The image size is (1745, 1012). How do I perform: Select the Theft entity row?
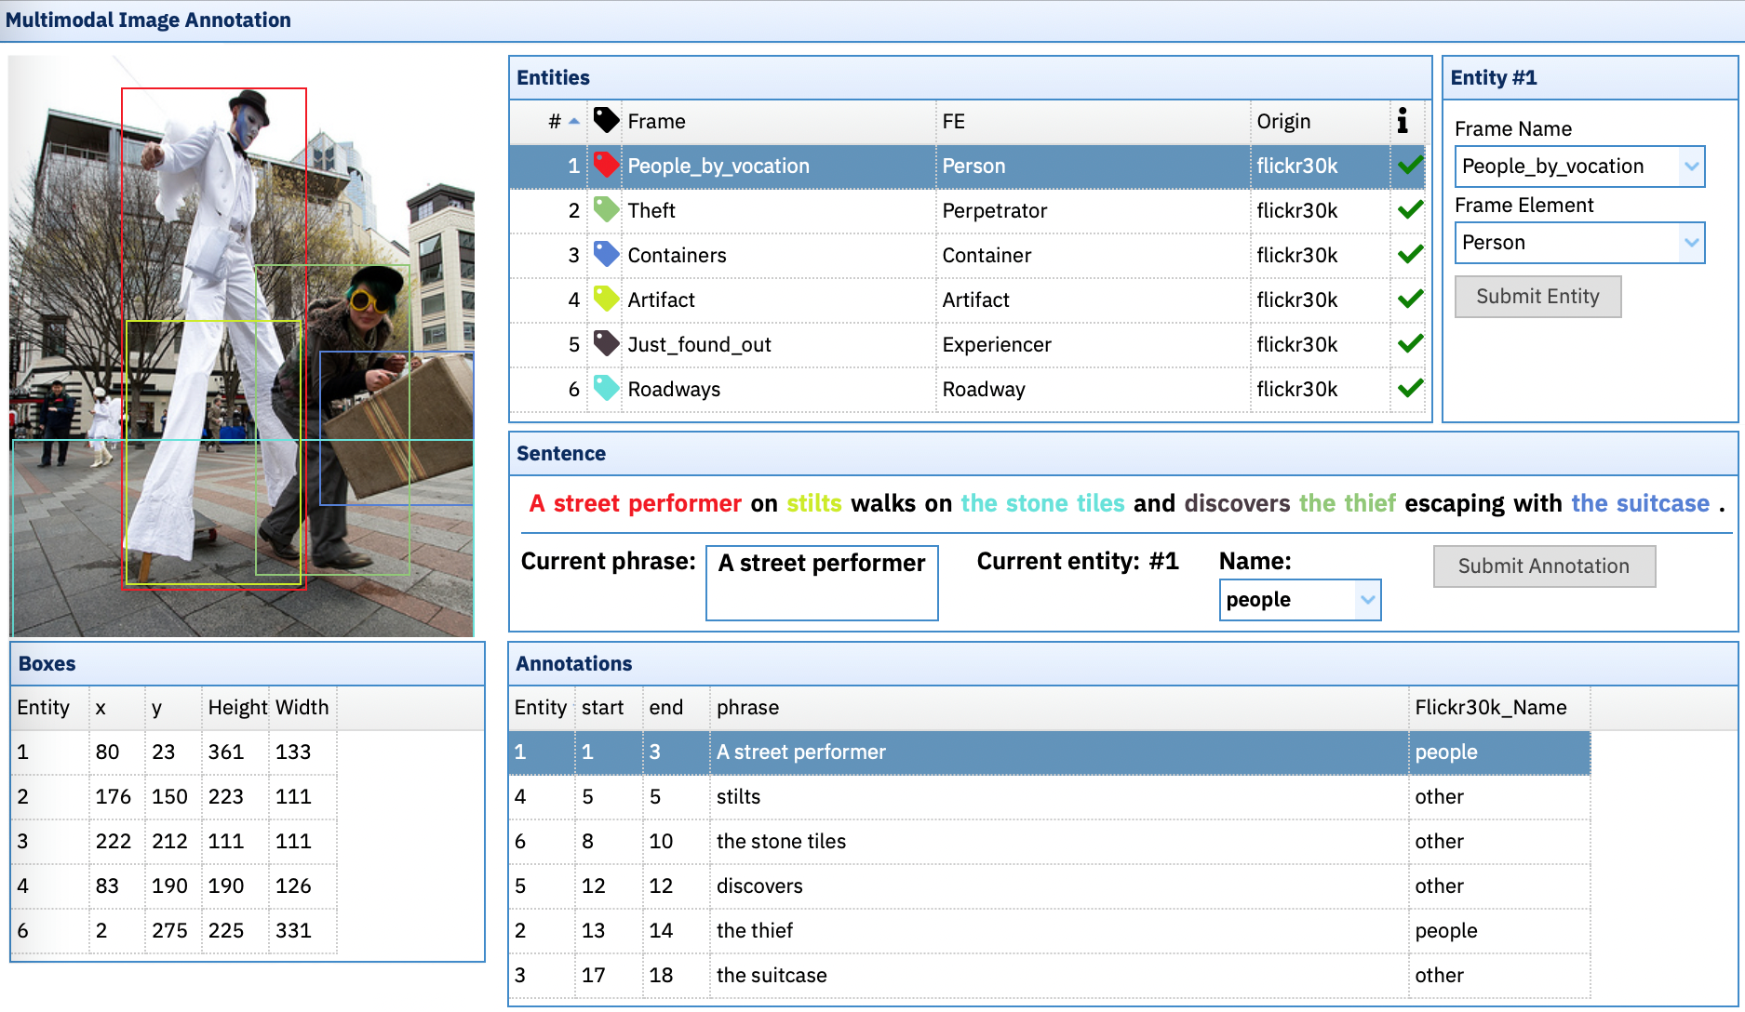pos(970,210)
